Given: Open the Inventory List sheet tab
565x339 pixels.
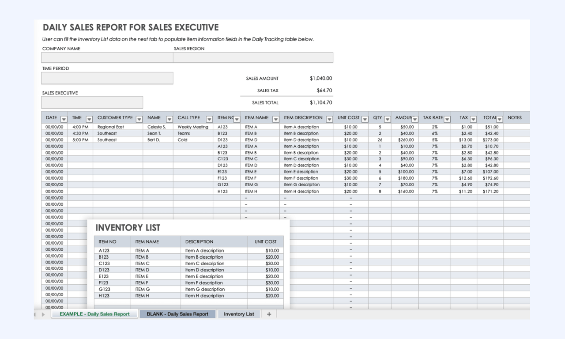Looking at the screenshot, I should (239, 314).
